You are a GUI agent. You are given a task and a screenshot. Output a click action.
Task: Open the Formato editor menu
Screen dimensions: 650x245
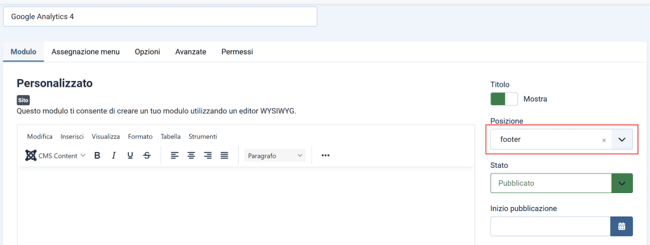[140, 136]
